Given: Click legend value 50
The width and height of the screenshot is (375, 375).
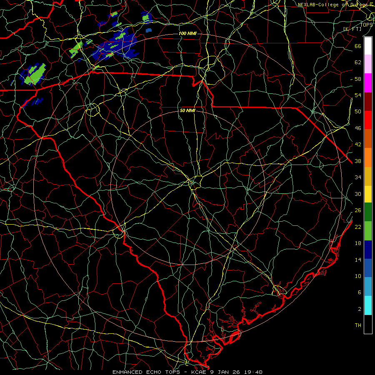Looking at the screenshot, I should point(358,111).
